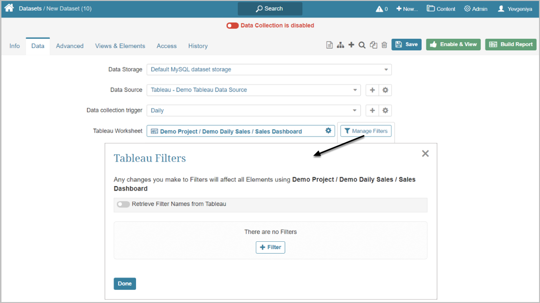Click the document page icon in toolbar

click(329, 45)
